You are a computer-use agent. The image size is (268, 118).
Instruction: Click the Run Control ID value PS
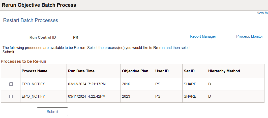76,38
